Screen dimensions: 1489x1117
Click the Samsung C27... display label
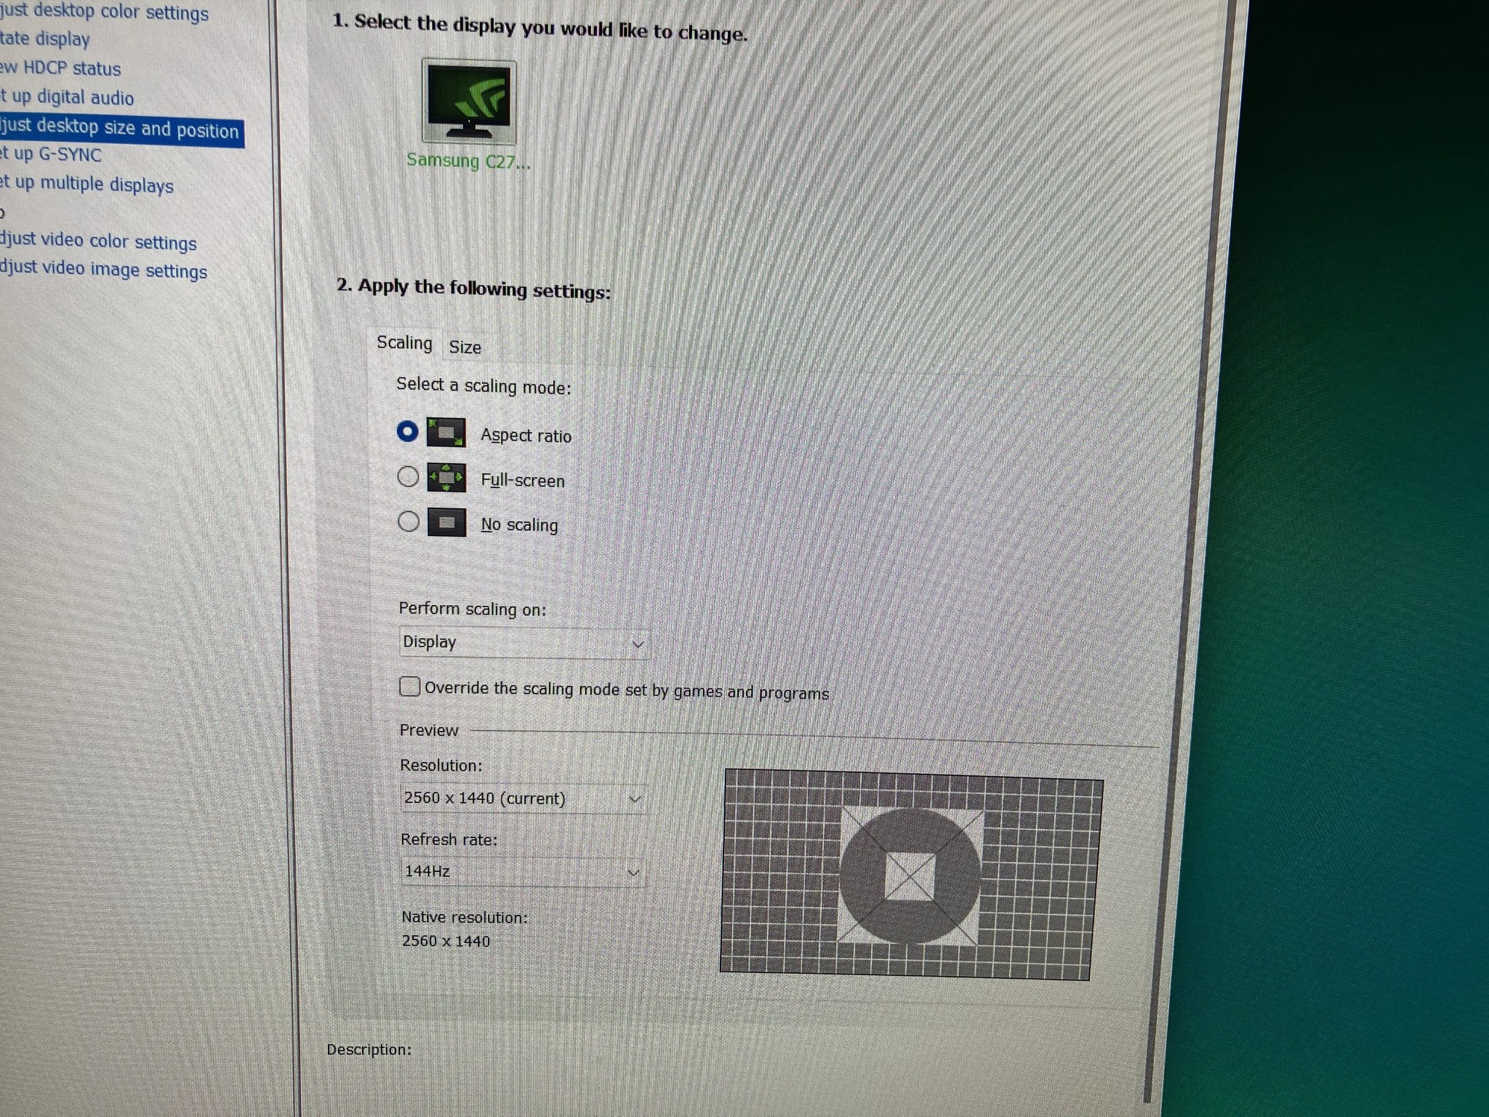468,161
